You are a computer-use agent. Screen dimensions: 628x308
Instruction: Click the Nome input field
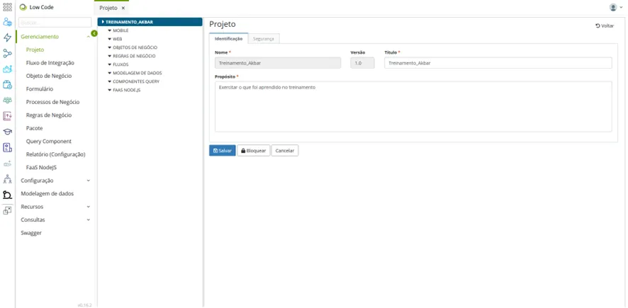point(278,63)
